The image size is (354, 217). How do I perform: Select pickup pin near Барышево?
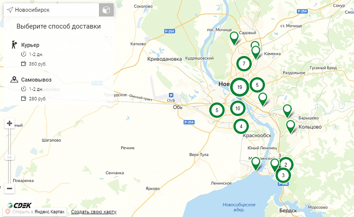pos(287,111)
